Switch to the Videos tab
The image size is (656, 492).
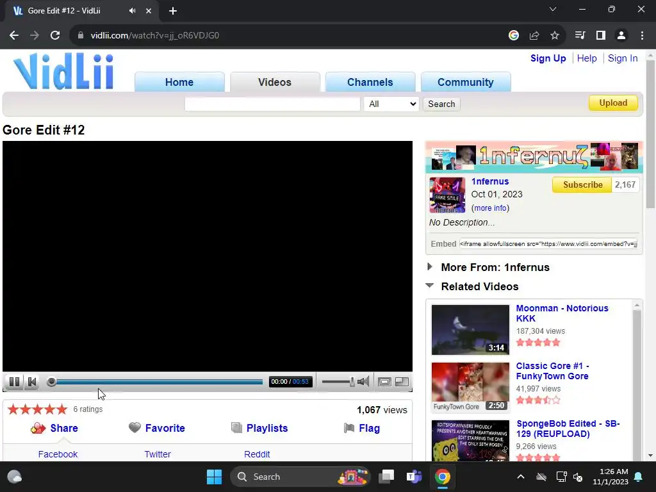(x=275, y=82)
